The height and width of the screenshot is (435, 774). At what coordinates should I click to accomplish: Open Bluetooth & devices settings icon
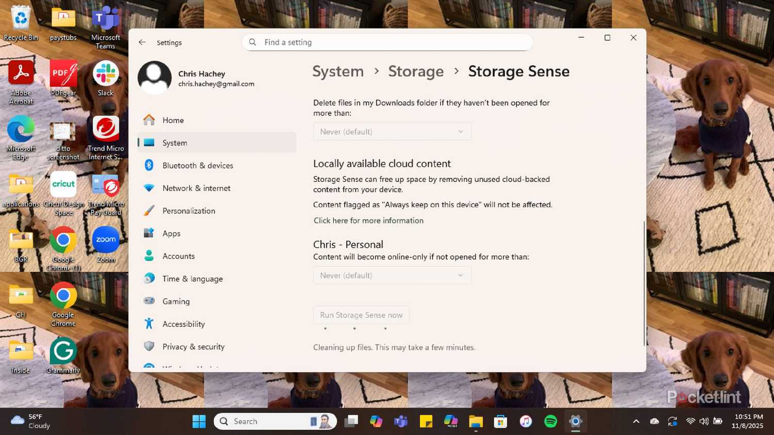pyautogui.click(x=149, y=165)
